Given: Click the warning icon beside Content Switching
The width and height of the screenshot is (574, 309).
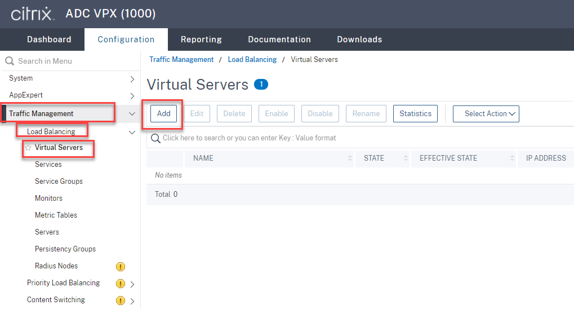Looking at the screenshot, I should click(120, 301).
